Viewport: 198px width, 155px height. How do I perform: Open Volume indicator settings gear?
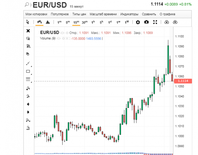(63, 38)
